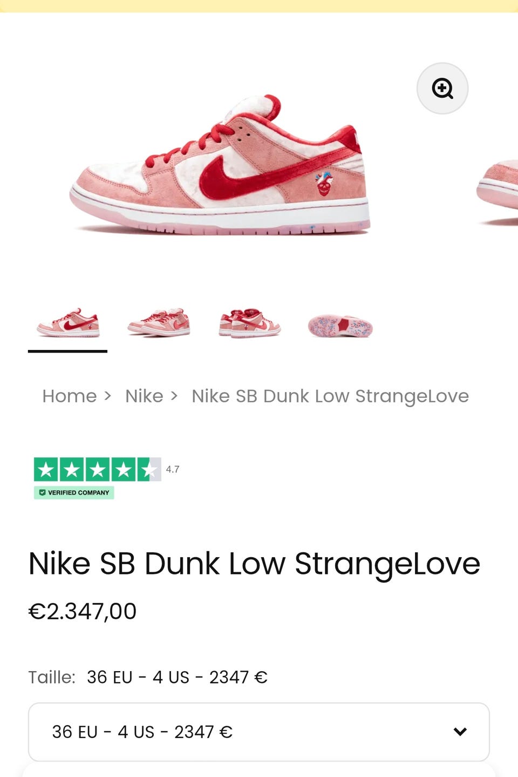
Task: Open the size dropdown showing 36 EU
Action: 259,732
